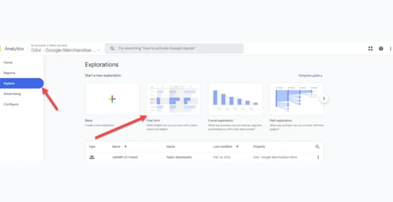Viewport: 393px width, 202px height.
Task: Click the Feb 14, 2023 date cell
Action: coord(222,157)
